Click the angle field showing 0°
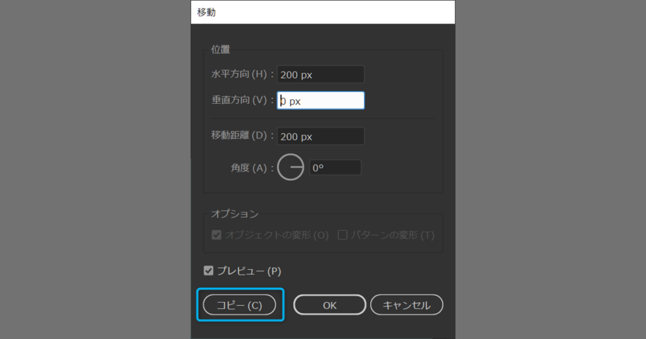 [334, 168]
